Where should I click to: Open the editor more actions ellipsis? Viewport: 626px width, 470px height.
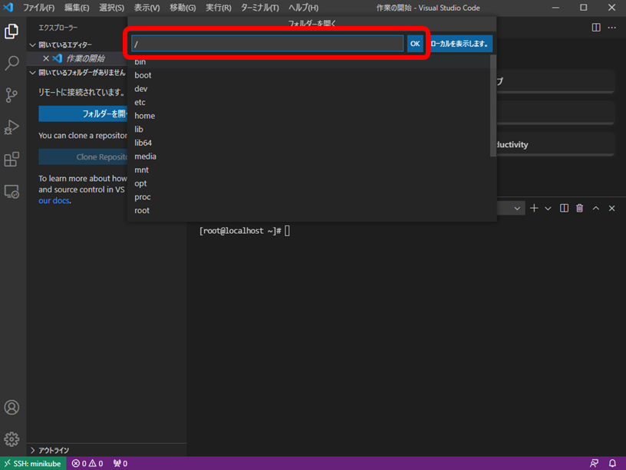point(611,28)
